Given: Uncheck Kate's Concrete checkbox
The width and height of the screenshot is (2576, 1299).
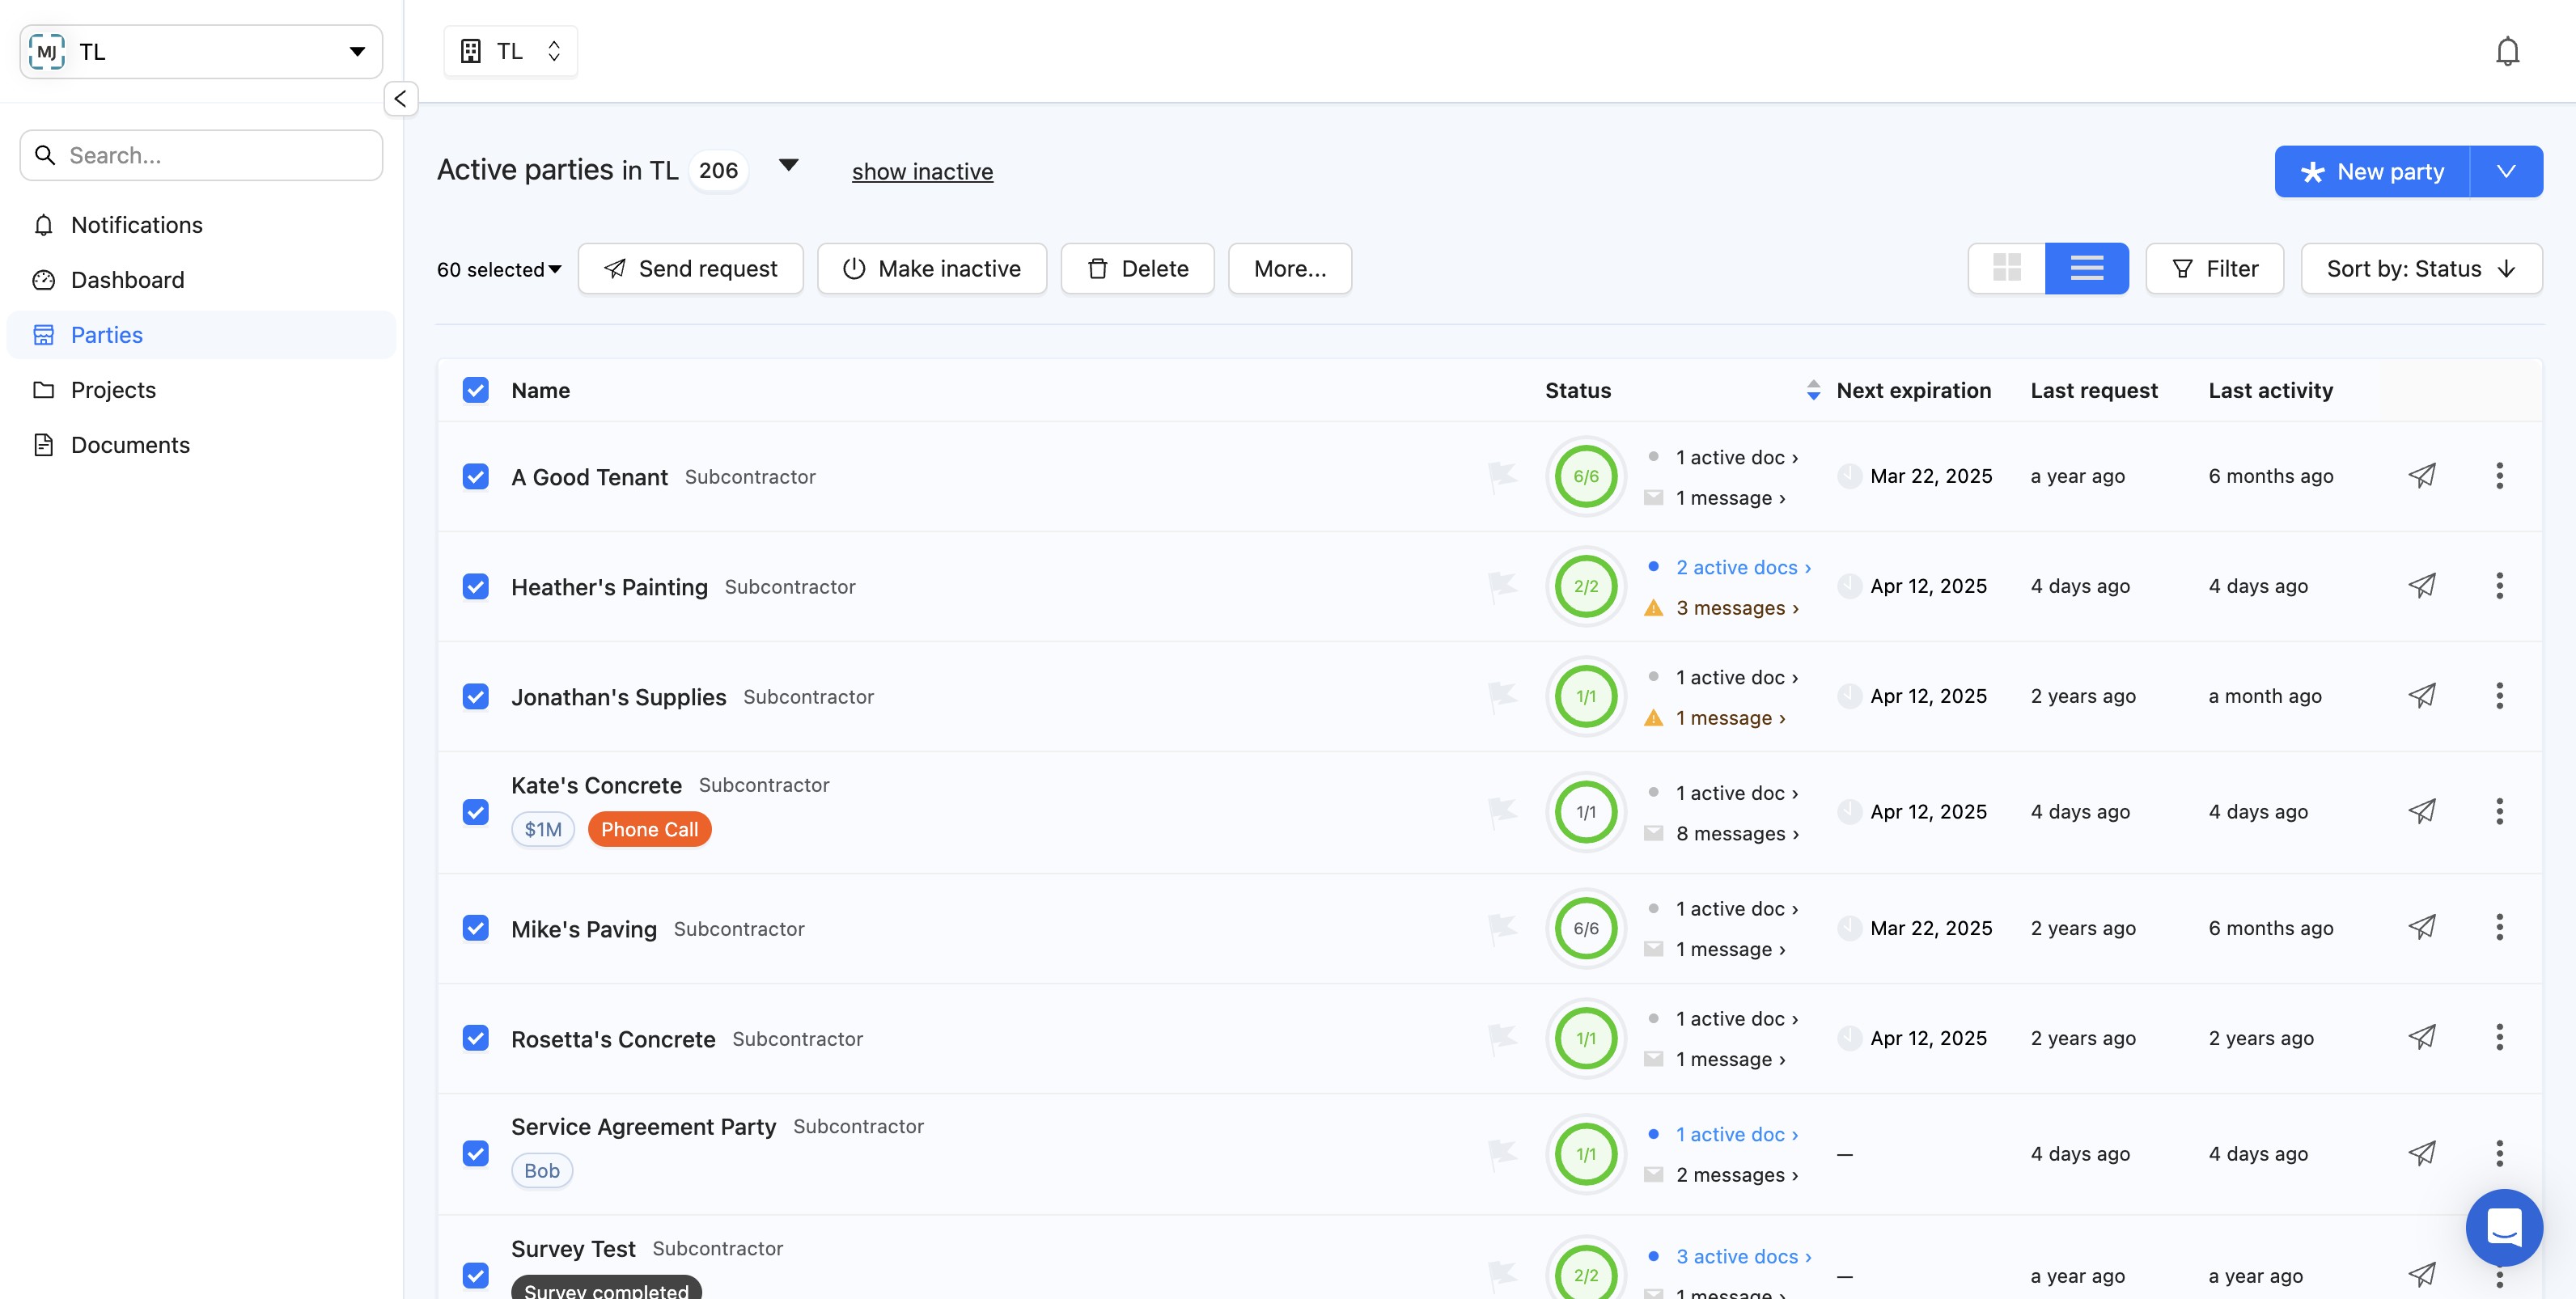Looking at the screenshot, I should (x=476, y=812).
